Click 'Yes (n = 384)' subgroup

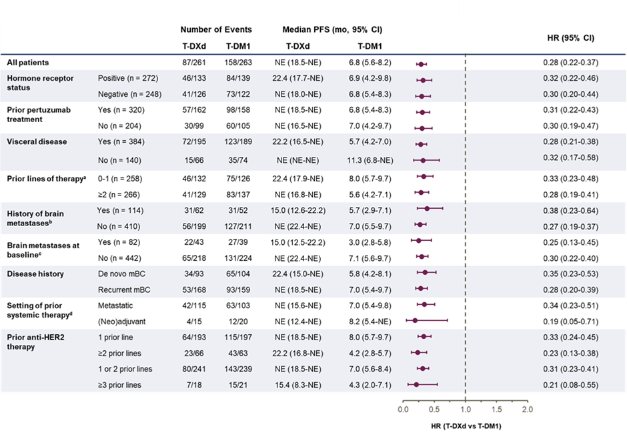pyautogui.click(x=121, y=141)
